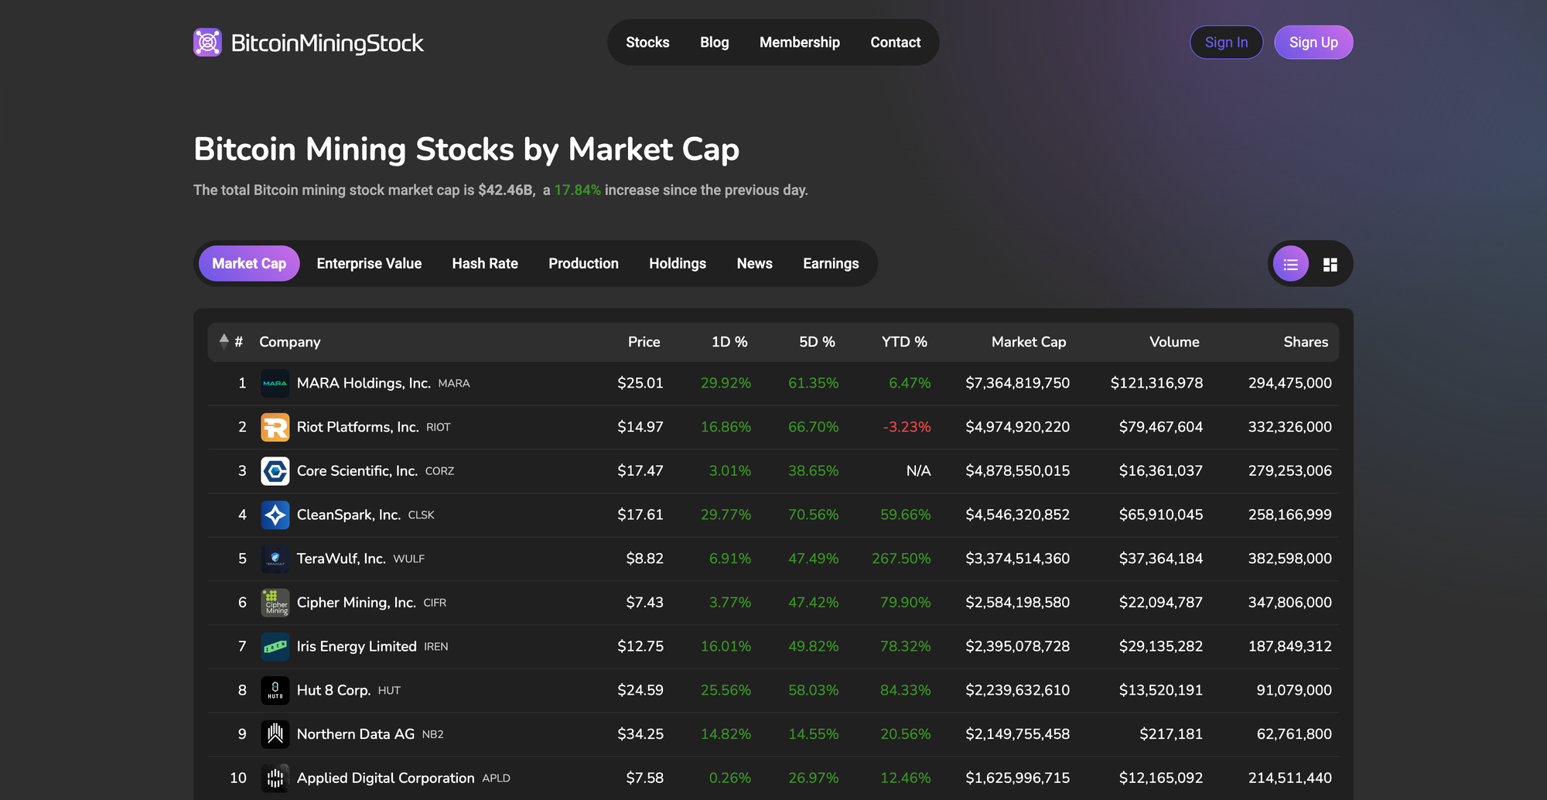Click the Hut 8 Corp. logo

tap(275, 690)
